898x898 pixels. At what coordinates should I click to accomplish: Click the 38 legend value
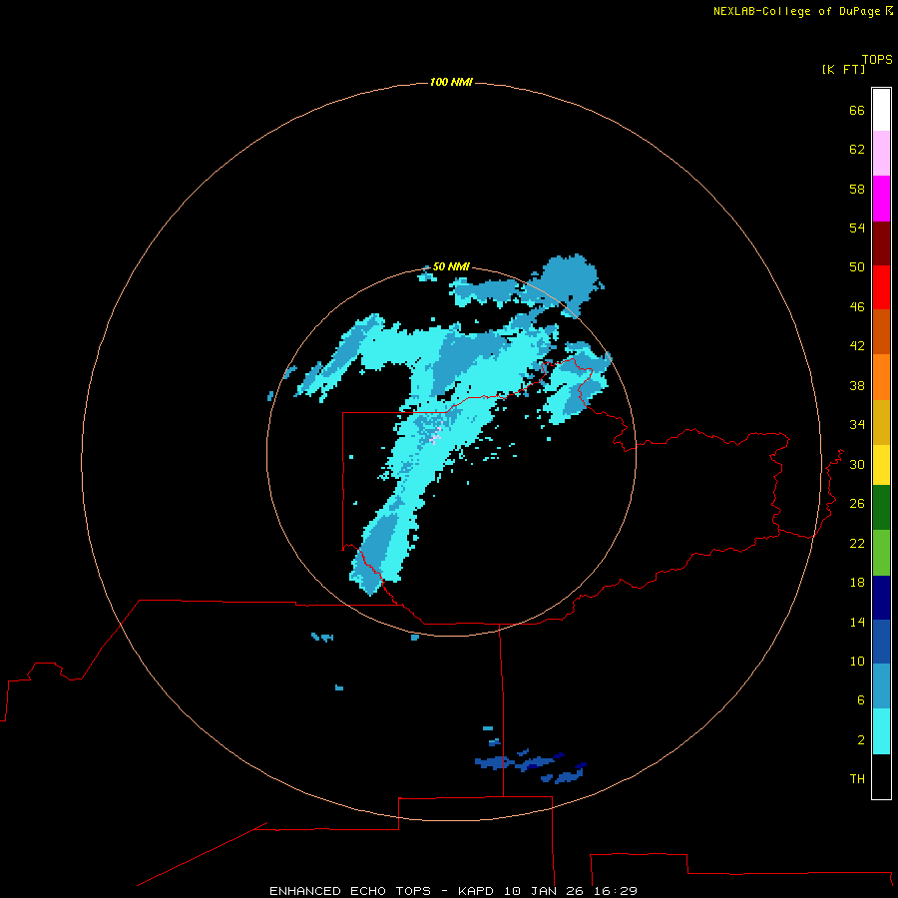[857, 386]
